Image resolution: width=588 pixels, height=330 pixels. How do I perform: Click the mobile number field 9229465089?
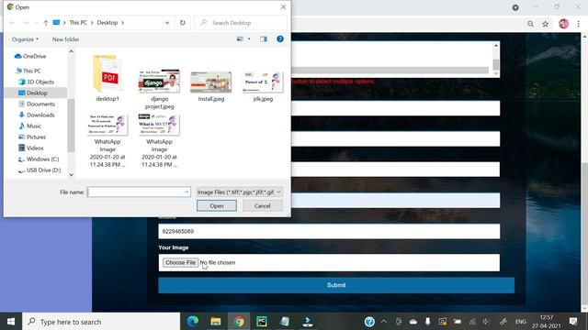[329, 231]
